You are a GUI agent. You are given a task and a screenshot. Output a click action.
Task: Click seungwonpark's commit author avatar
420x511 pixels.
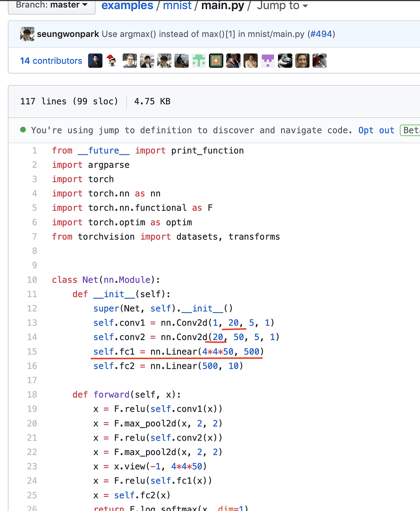point(27,34)
